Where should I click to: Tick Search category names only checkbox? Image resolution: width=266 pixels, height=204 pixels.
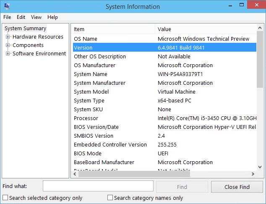[110, 198]
